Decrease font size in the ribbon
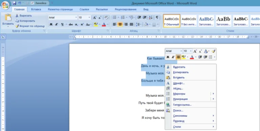This screenshot has height=131, width=260. 100,18
